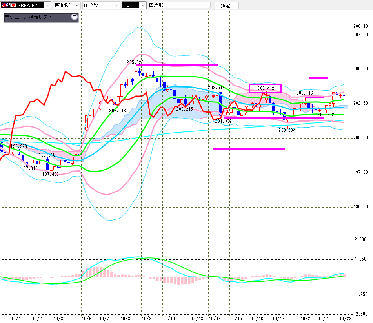Open the ローソク chart type dropdown
This screenshot has width=373, height=323.
(x=116, y=5)
